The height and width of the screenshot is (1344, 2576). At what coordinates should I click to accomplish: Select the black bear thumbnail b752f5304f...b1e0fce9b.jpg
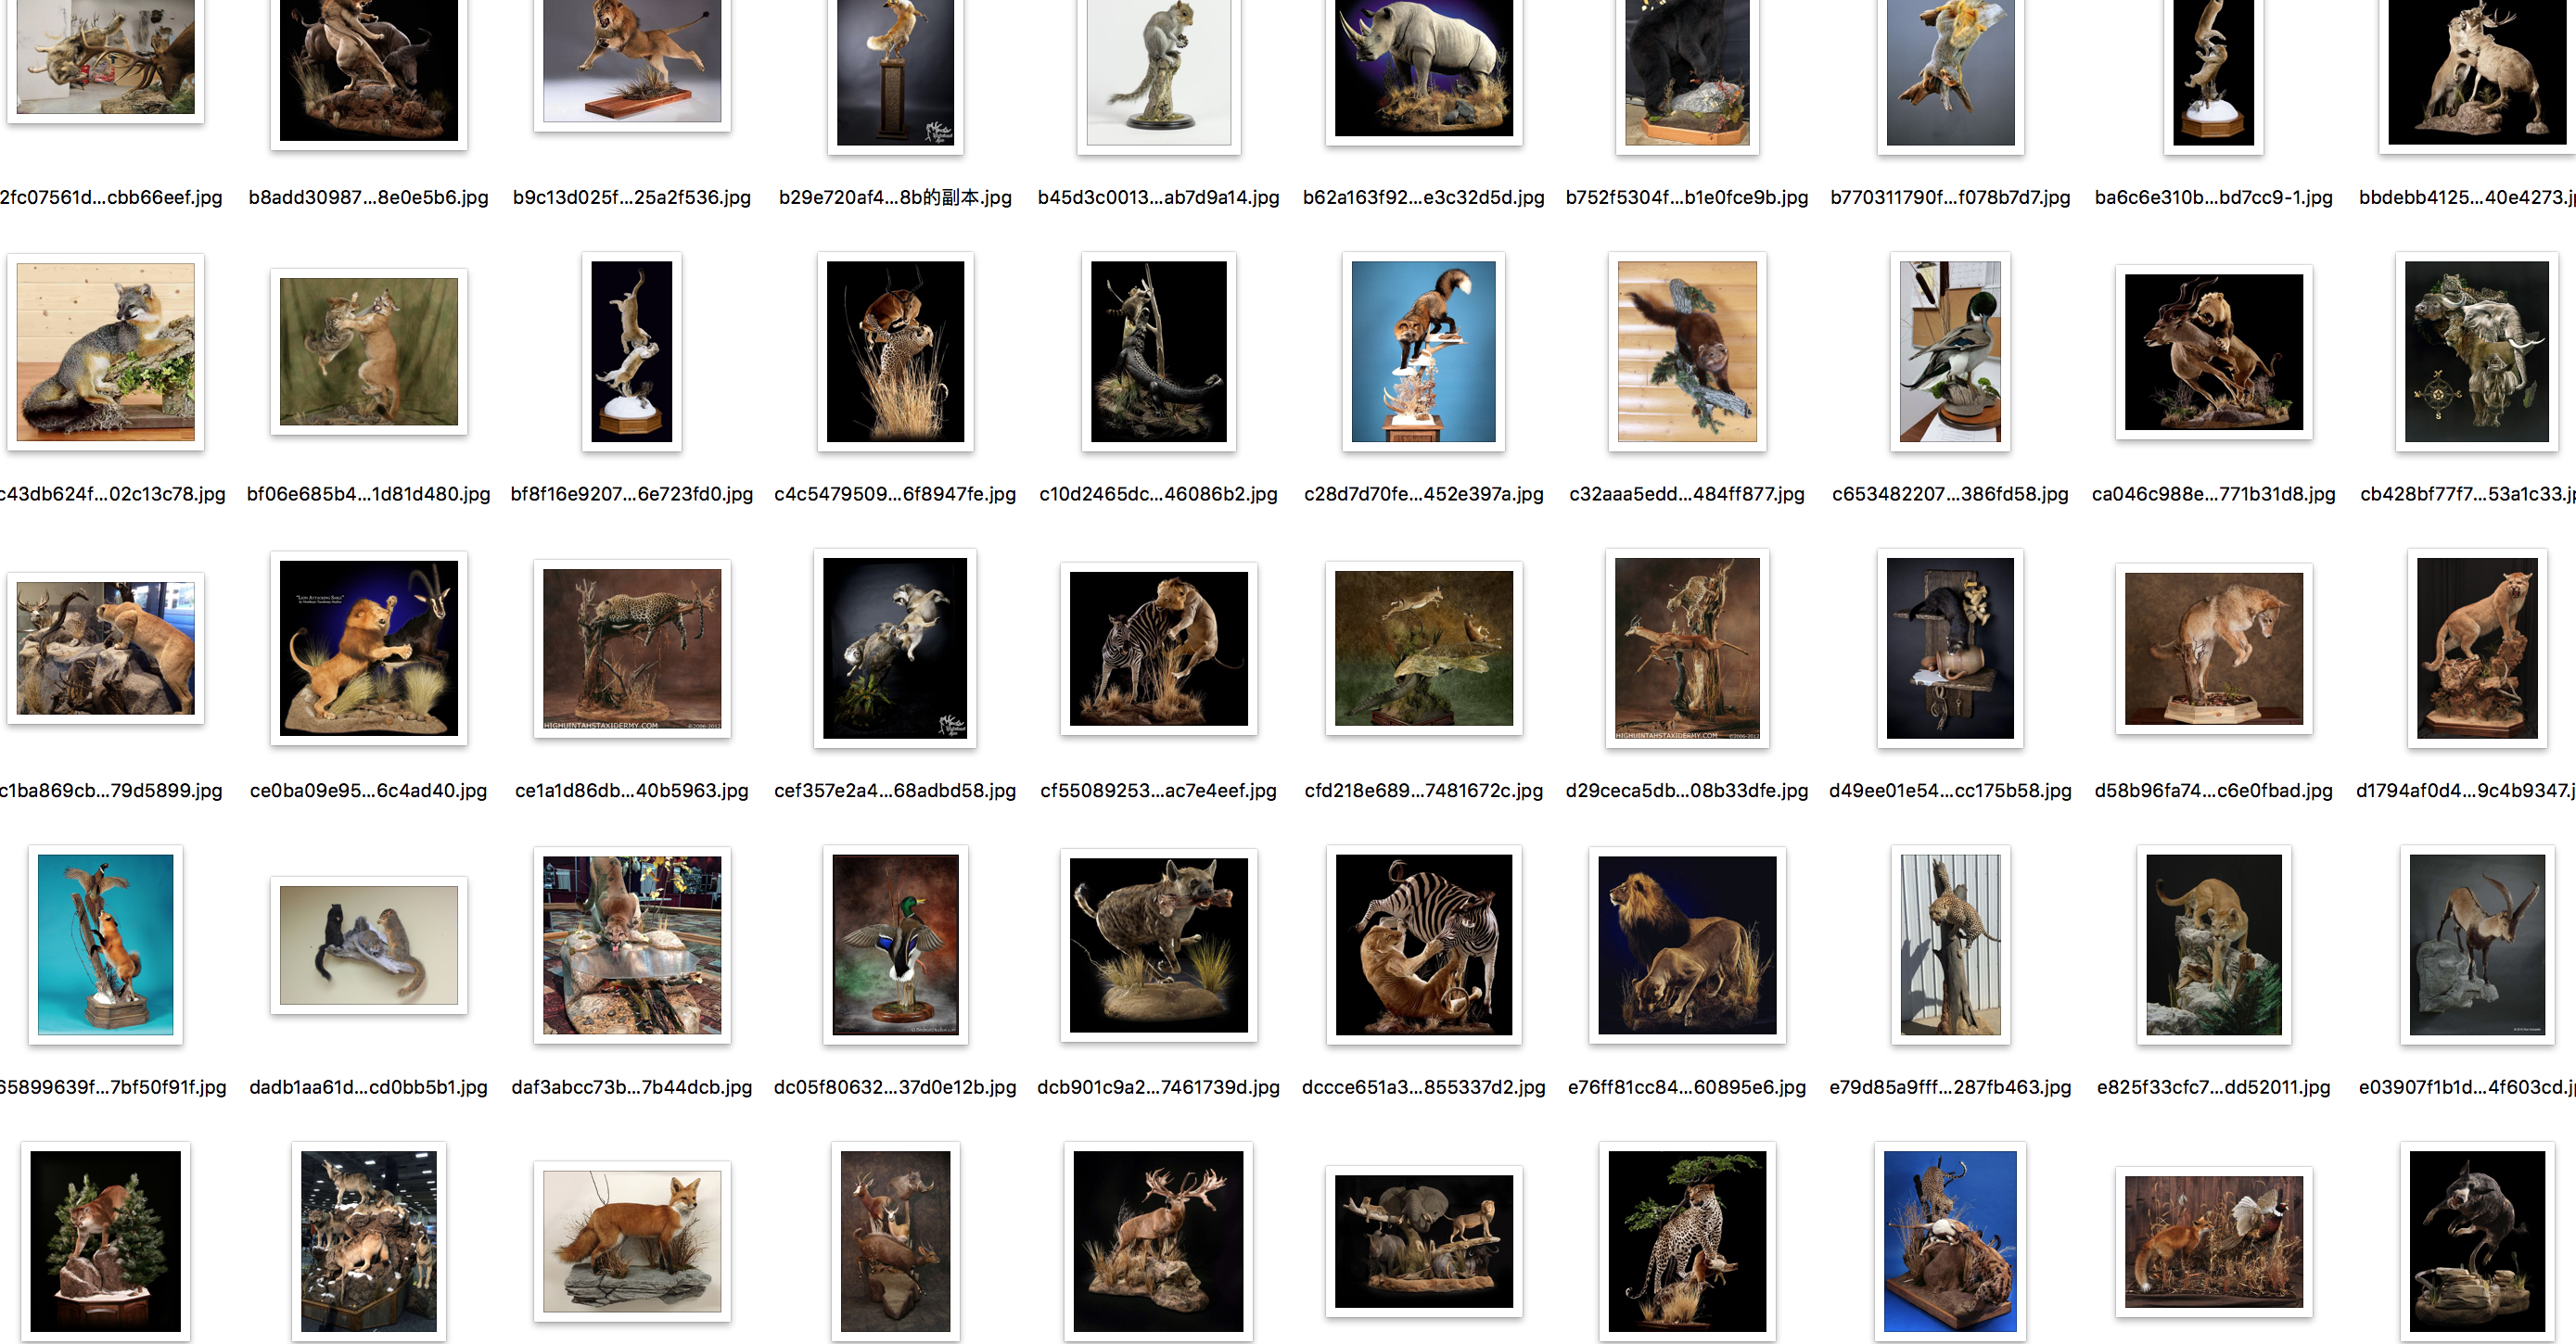(x=1687, y=73)
